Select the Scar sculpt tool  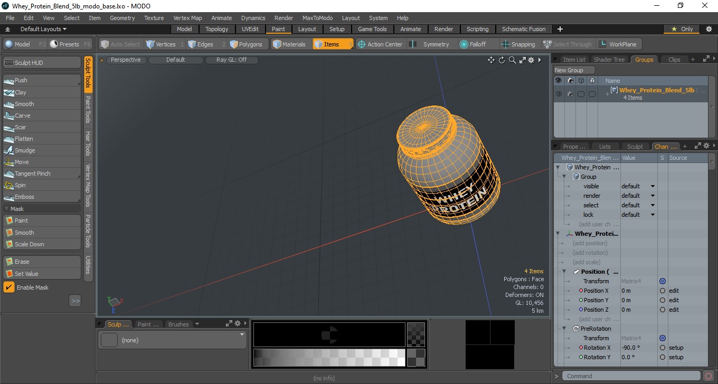(x=42, y=127)
